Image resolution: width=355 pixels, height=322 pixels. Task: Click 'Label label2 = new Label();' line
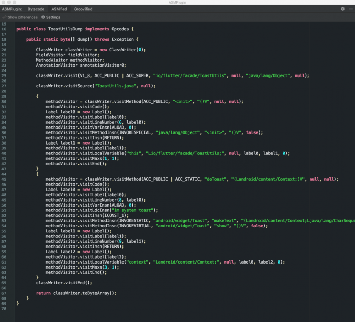(78, 252)
